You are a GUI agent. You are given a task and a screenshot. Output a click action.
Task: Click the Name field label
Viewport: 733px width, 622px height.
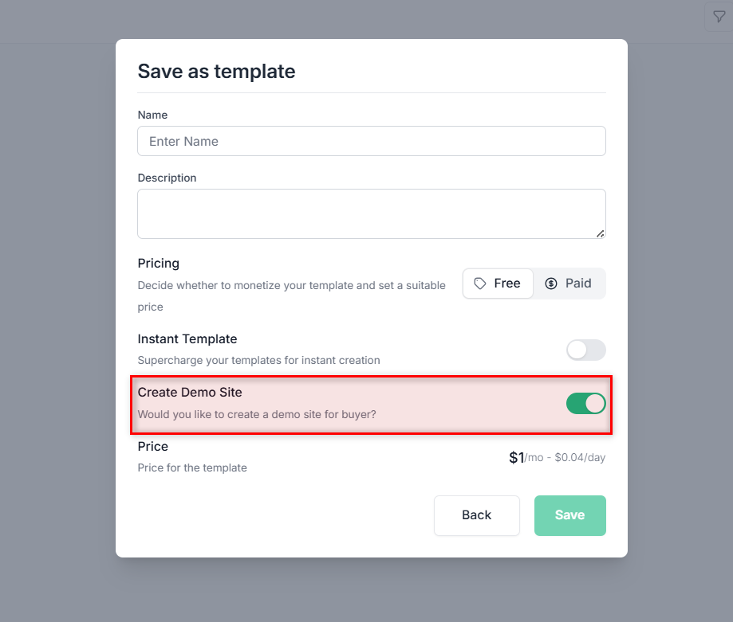[x=152, y=115]
